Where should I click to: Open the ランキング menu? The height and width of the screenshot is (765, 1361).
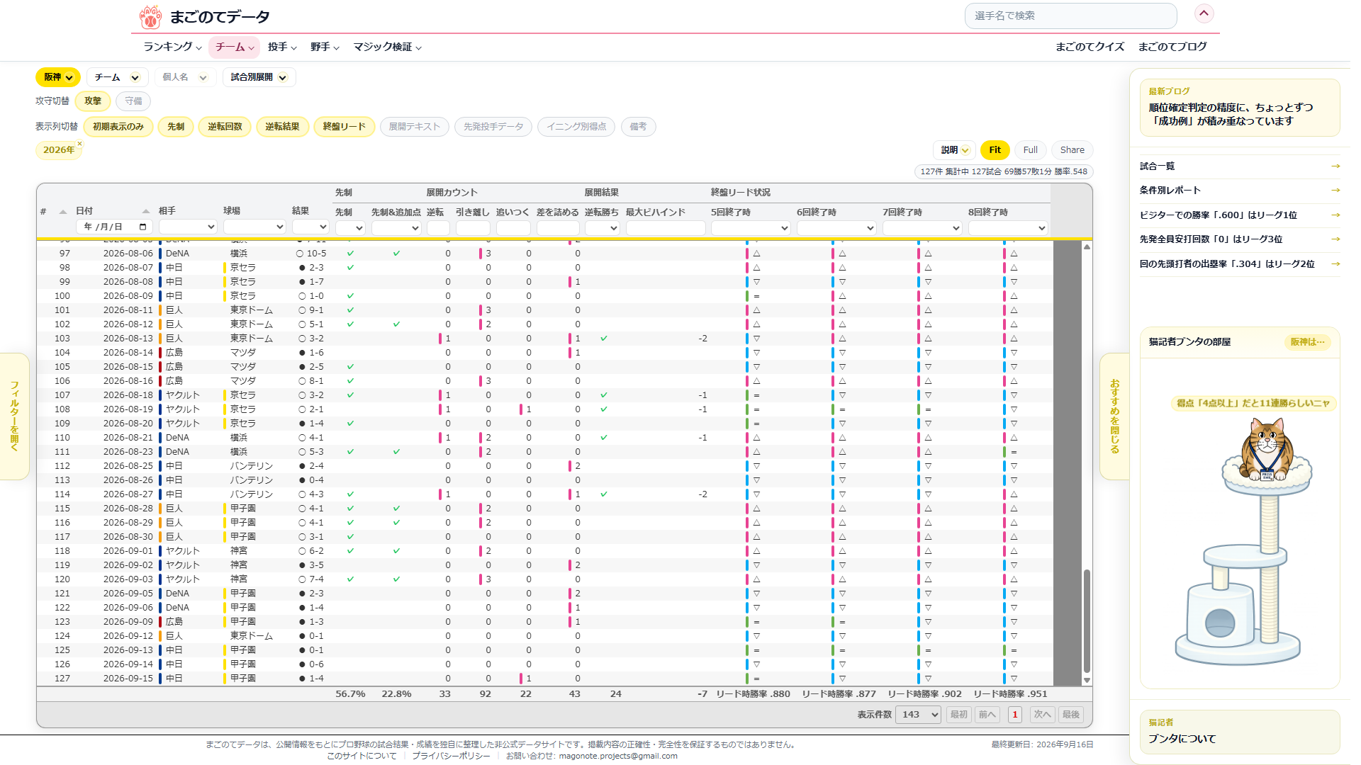point(172,47)
